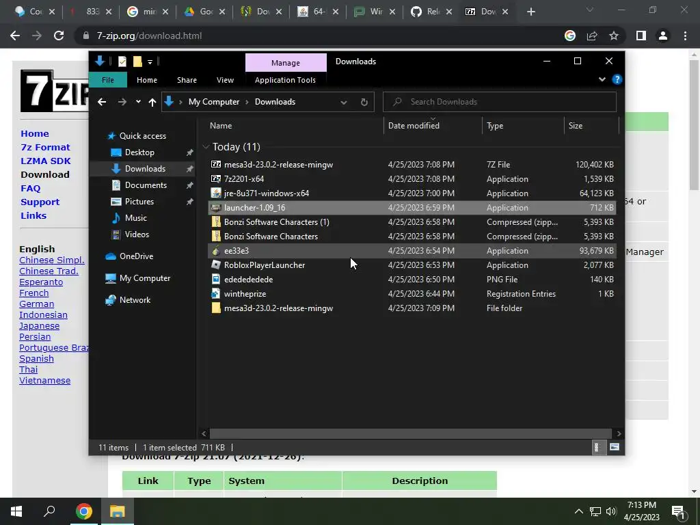Sort by the Size column header
Screen dimensions: 700x525
[575, 126]
